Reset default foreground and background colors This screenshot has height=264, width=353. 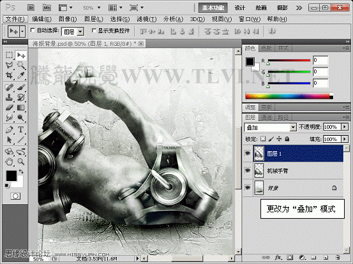(x=7, y=186)
